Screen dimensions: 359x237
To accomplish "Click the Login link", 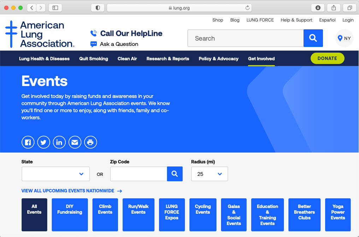I will point(348,20).
